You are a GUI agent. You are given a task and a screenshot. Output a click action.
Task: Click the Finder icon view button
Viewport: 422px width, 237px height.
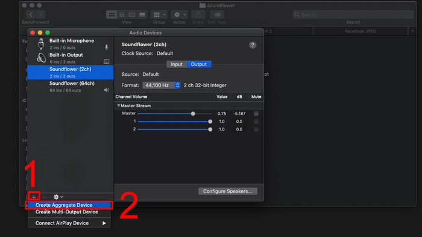click(x=112, y=14)
